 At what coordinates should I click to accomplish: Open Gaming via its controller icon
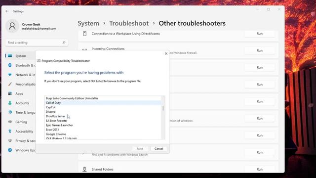click(x=10, y=122)
